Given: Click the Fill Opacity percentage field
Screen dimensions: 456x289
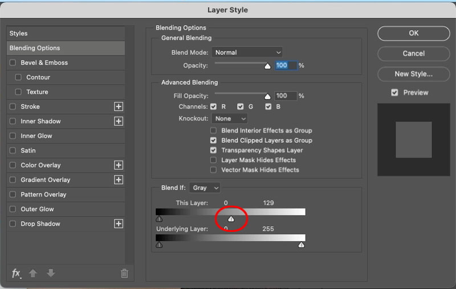Looking at the screenshot, I should (286, 96).
